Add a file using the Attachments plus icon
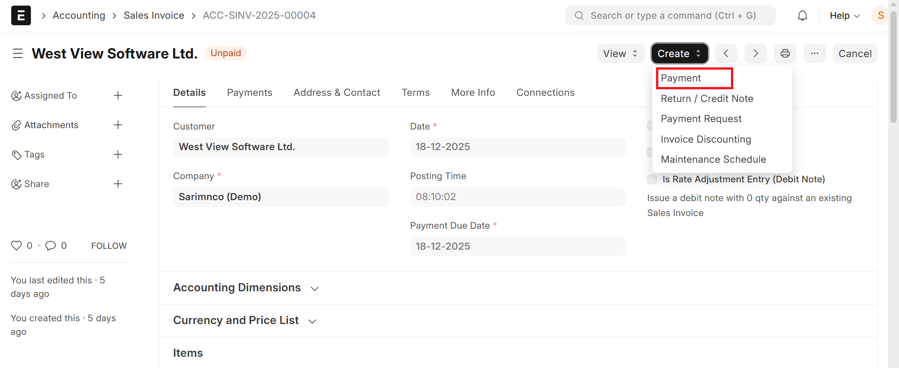Viewport: 899px width, 368px height. click(118, 125)
